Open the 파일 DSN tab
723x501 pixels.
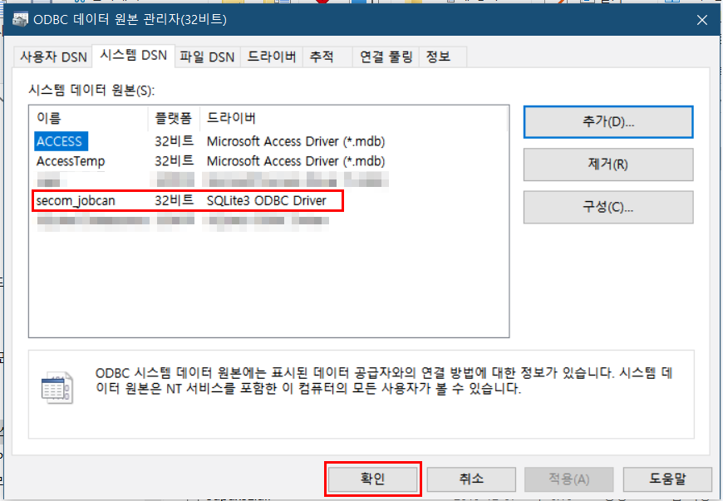tap(207, 56)
